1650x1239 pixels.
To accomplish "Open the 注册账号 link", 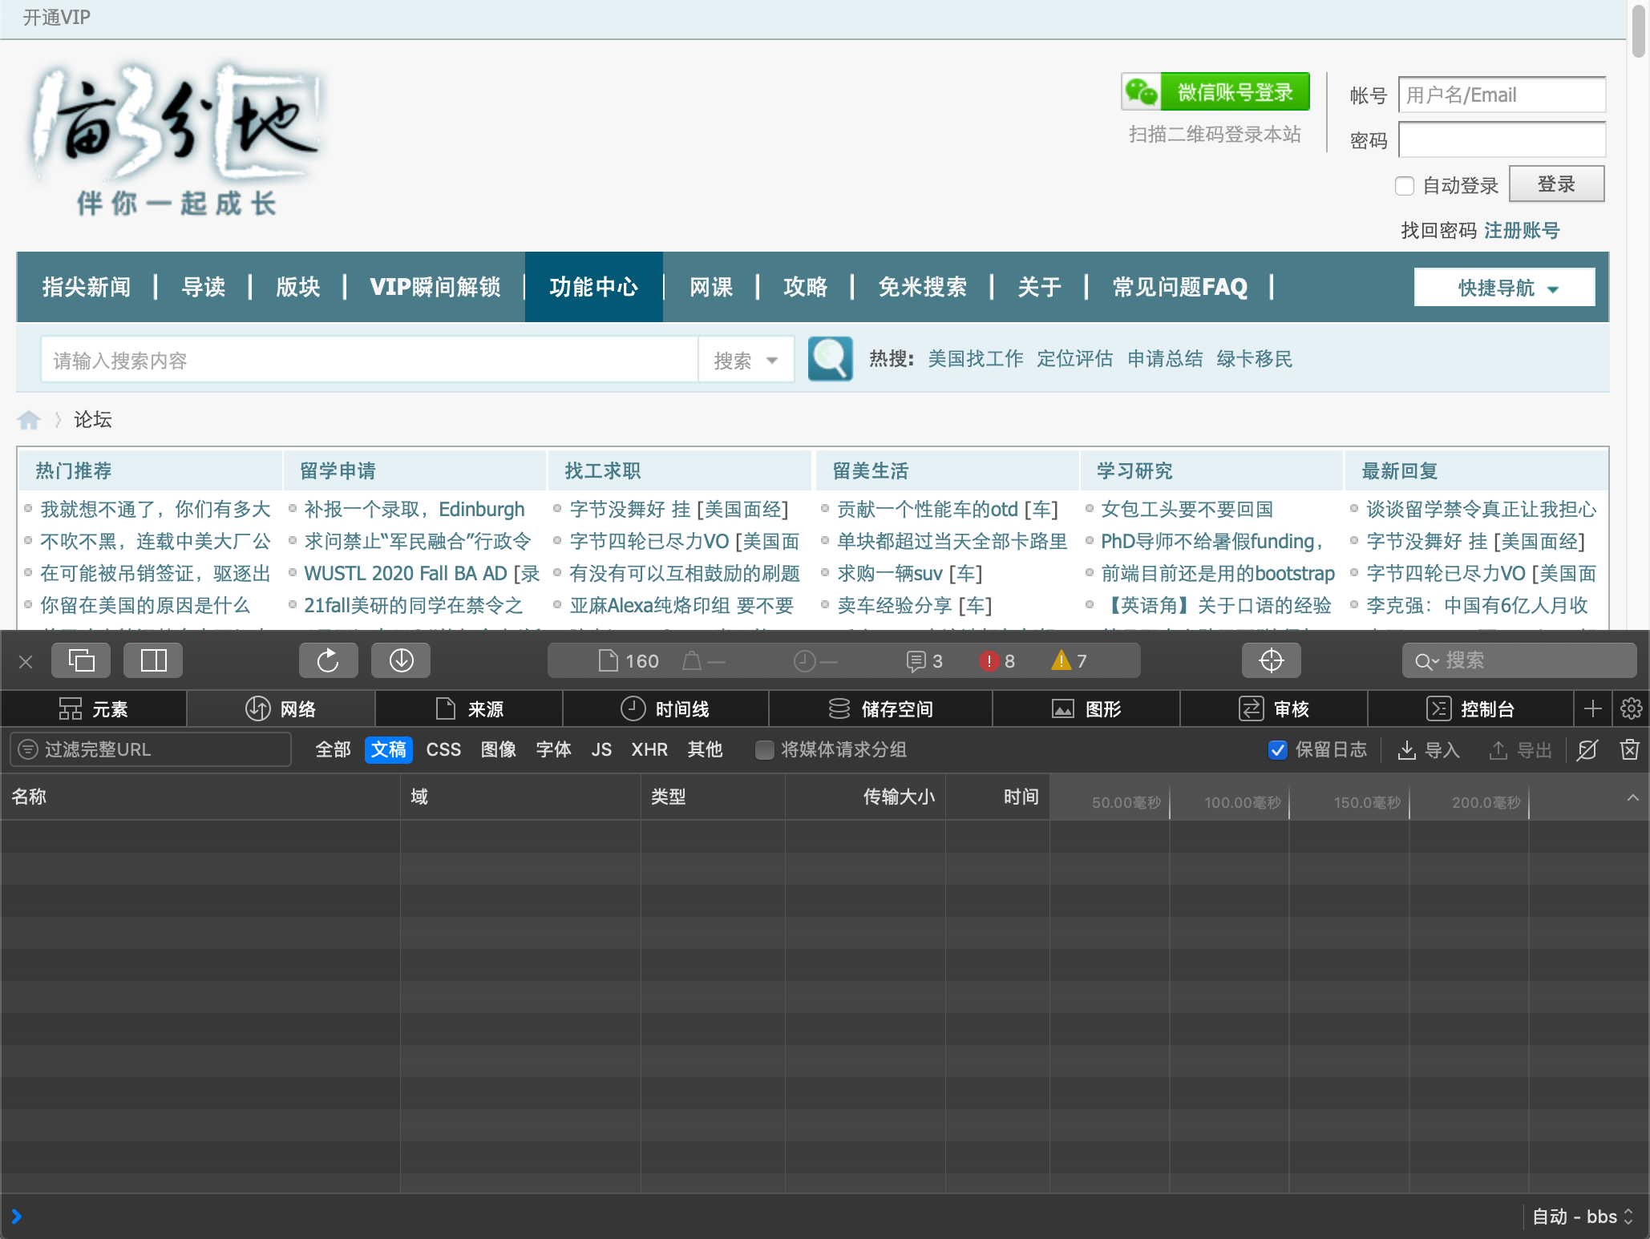I will click(x=1522, y=231).
